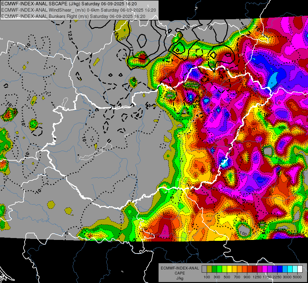308x283 pixels.
Task: Select the bright magenta legend swatch
Action: 265,269
